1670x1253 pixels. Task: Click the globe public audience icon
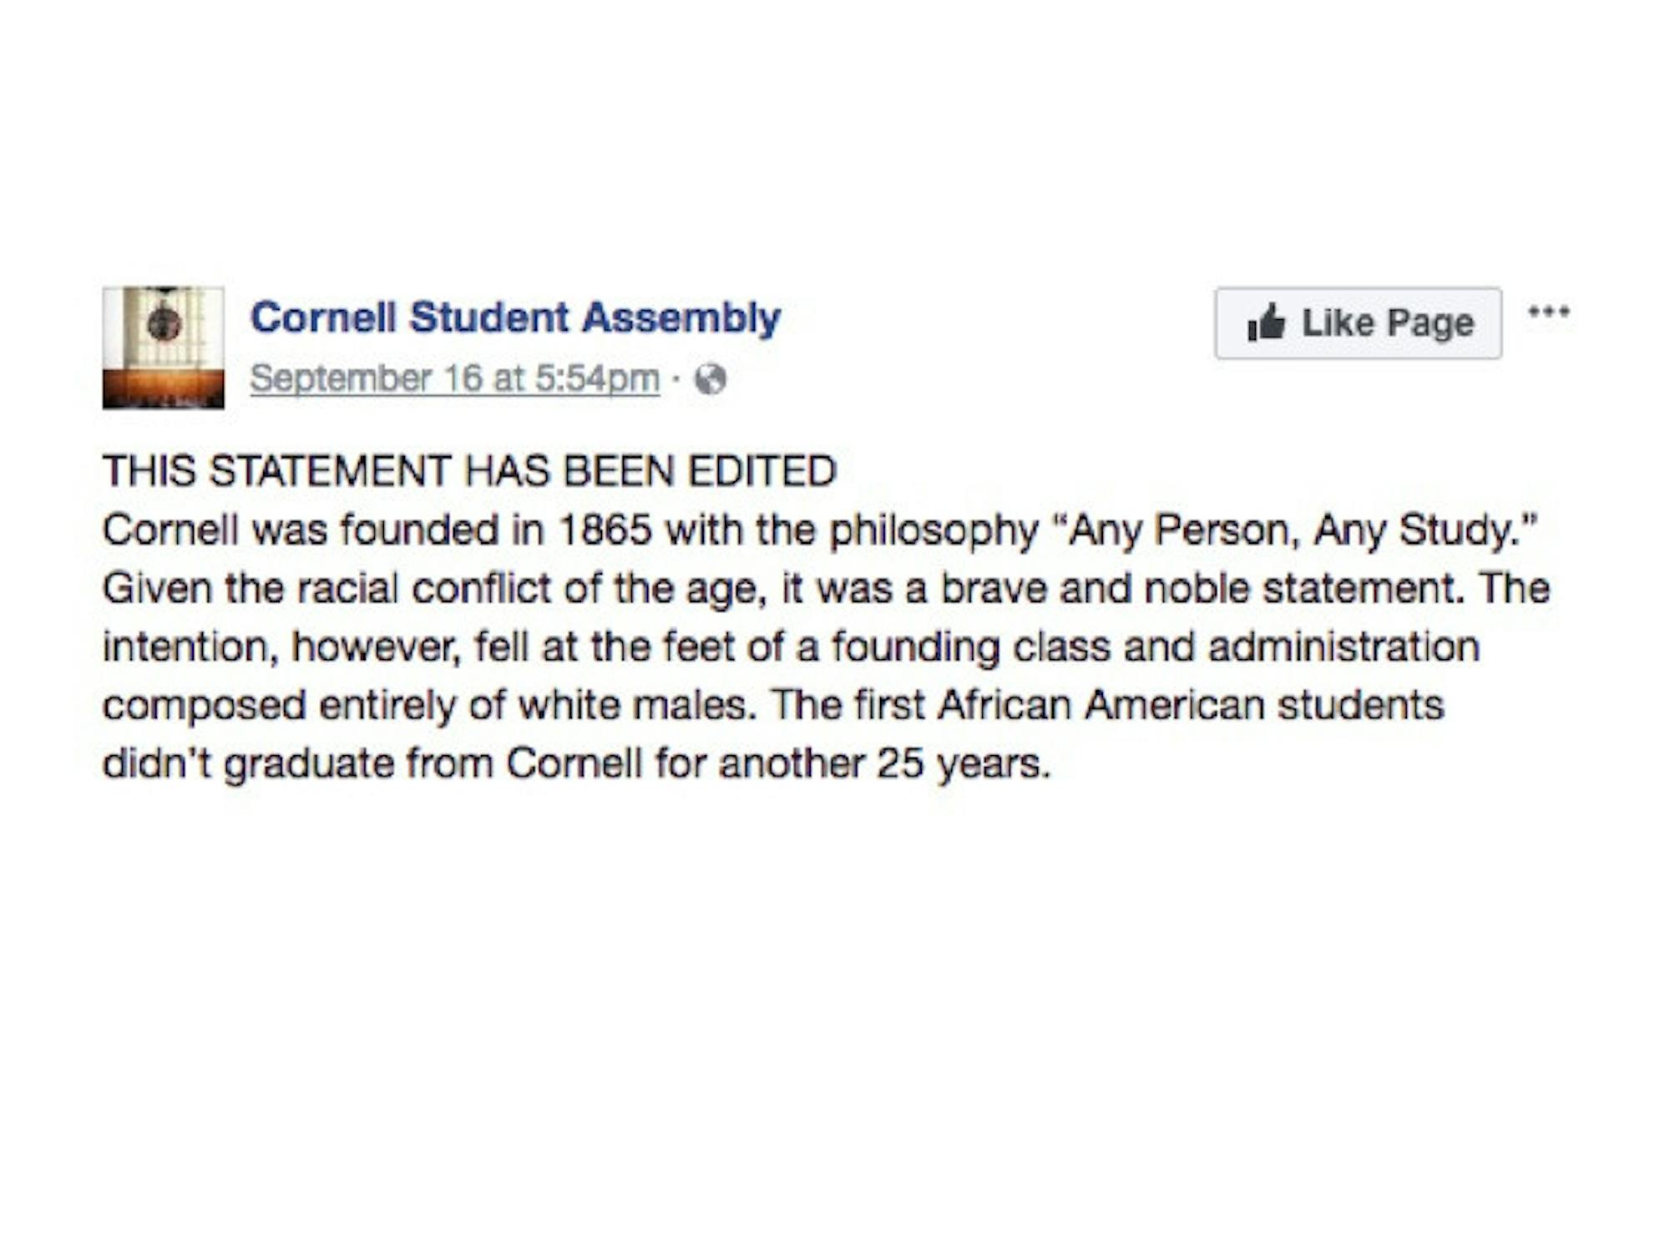711,379
